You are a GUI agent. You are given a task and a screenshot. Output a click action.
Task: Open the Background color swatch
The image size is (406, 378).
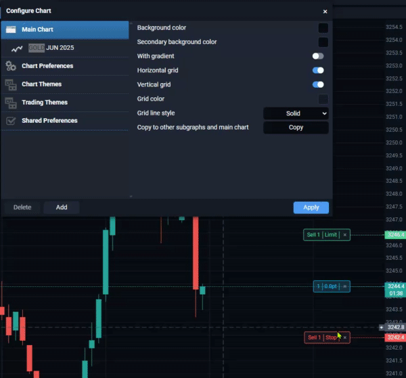[x=323, y=28]
